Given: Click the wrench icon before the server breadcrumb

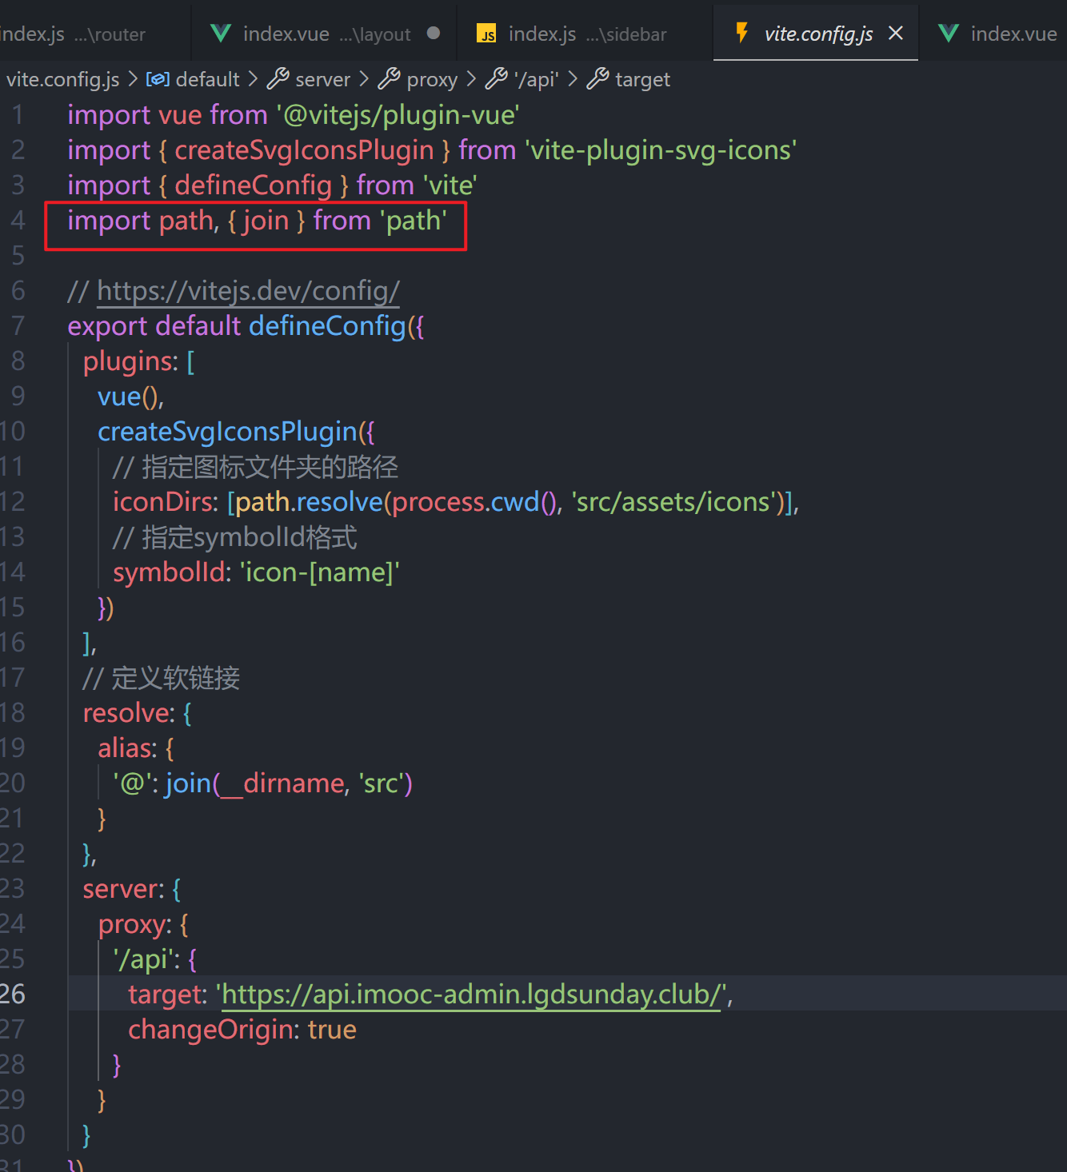Looking at the screenshot, I should tap(278, 78).
